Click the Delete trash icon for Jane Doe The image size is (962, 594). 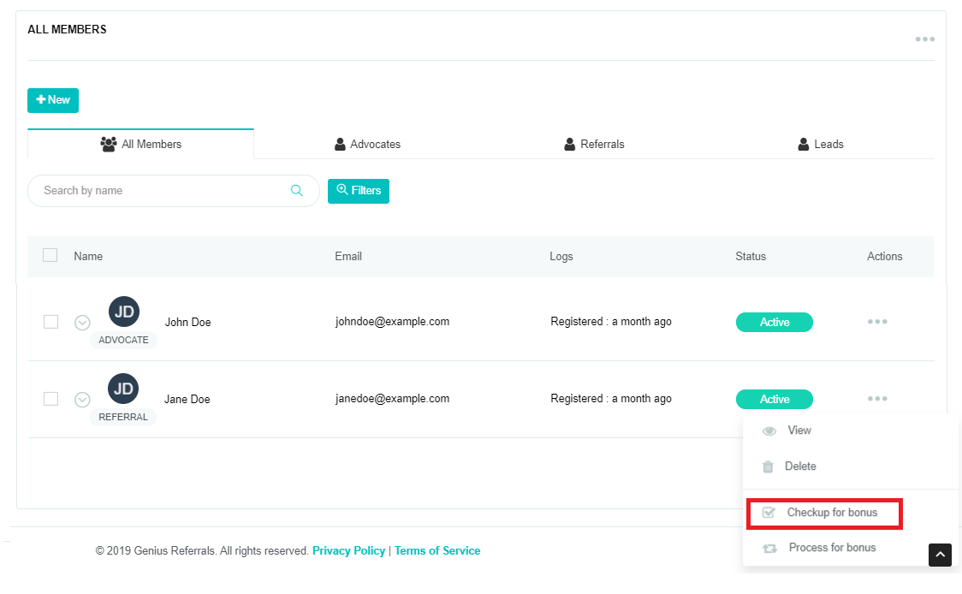768,466
